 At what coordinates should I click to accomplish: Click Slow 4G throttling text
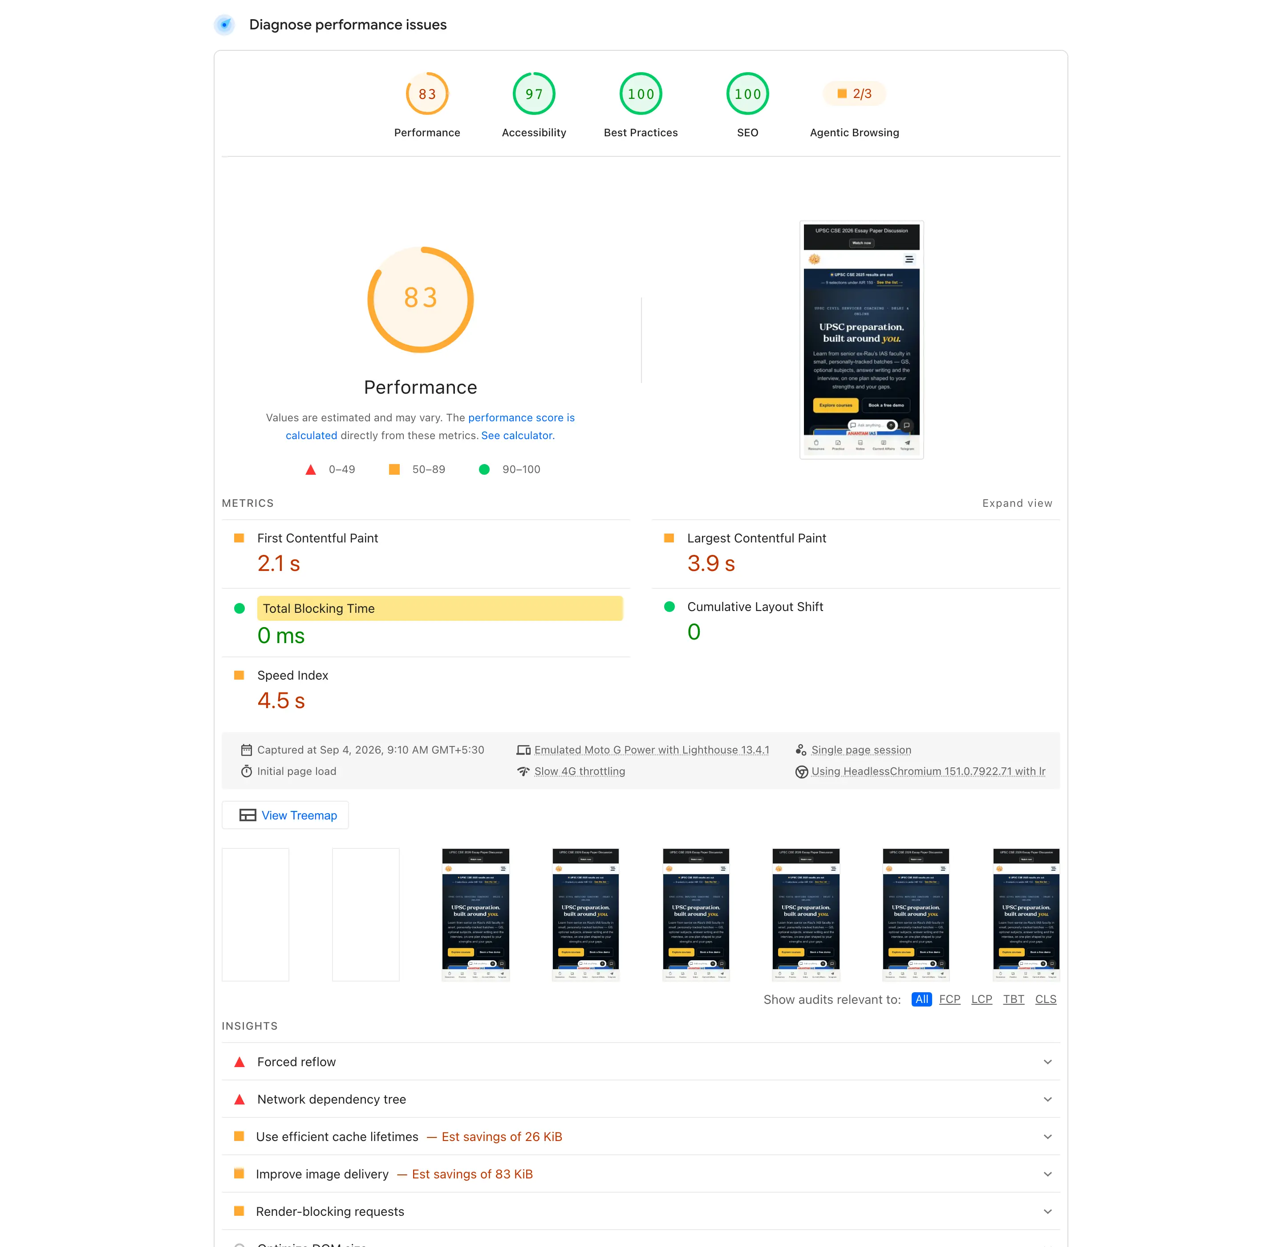pos(580,771)
